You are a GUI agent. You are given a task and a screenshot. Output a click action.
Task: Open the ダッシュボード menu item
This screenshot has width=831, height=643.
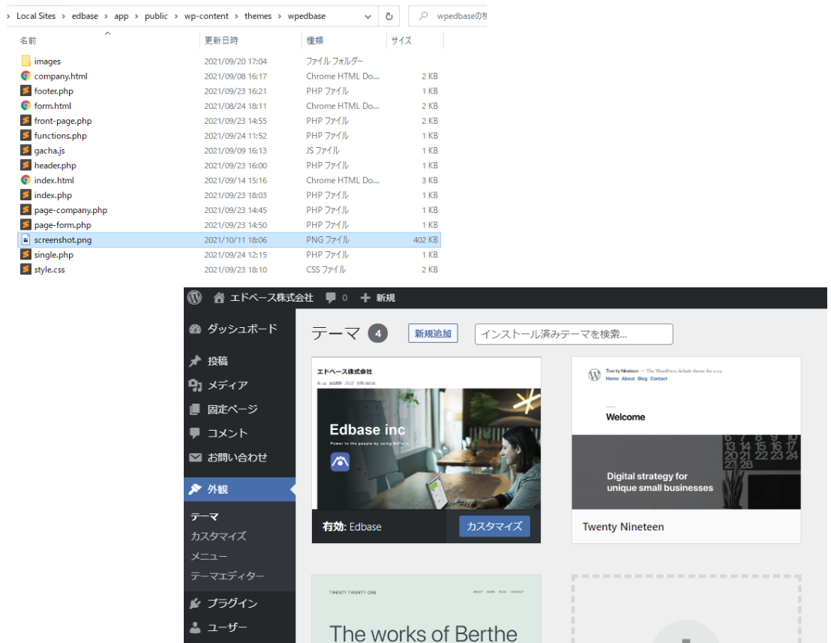242,329
